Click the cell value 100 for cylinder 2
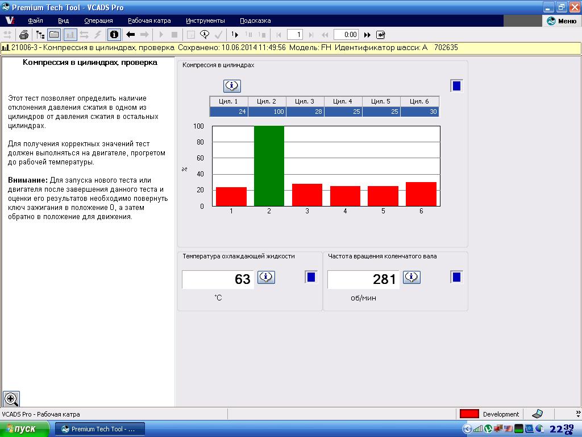This screenshot has width=582, height=437. pyautogui.click(x=267, y=112)
